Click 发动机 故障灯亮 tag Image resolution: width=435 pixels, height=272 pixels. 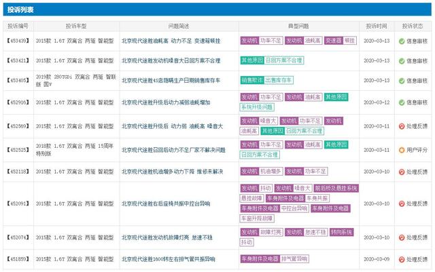pyautogui.click(x=262, y=232)
